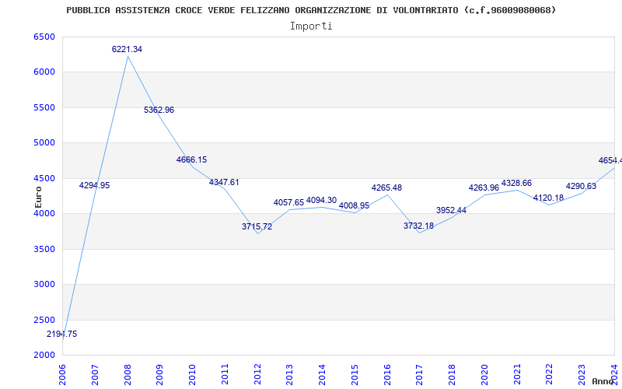Select the 4500 y-axis tick label

tap(44, 178)
